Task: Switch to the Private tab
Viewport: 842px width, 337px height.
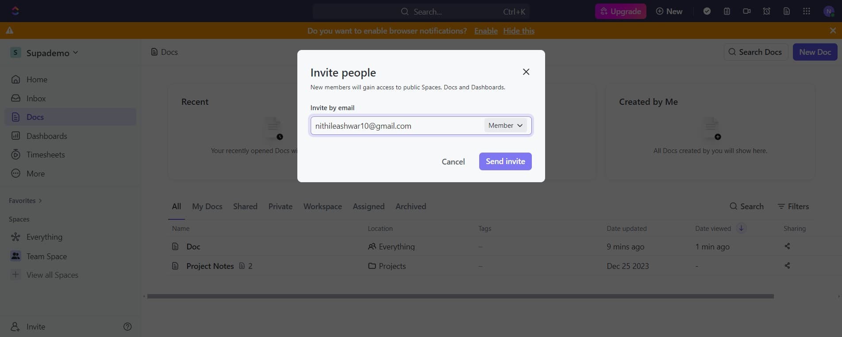Action: pos(280,206)
